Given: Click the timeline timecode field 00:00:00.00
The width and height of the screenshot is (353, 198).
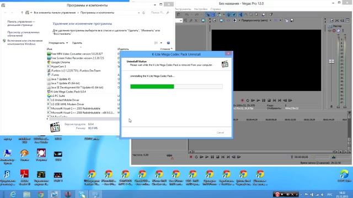Looking at the screenshot, I should (x=301, y=157).
